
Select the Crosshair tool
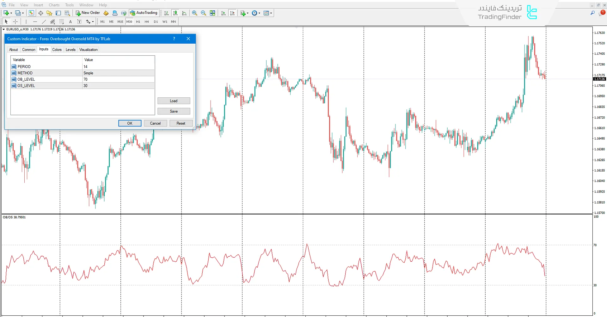tap(15, 21)
